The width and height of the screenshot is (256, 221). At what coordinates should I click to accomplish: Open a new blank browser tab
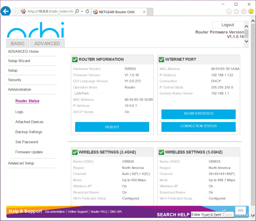150,12
